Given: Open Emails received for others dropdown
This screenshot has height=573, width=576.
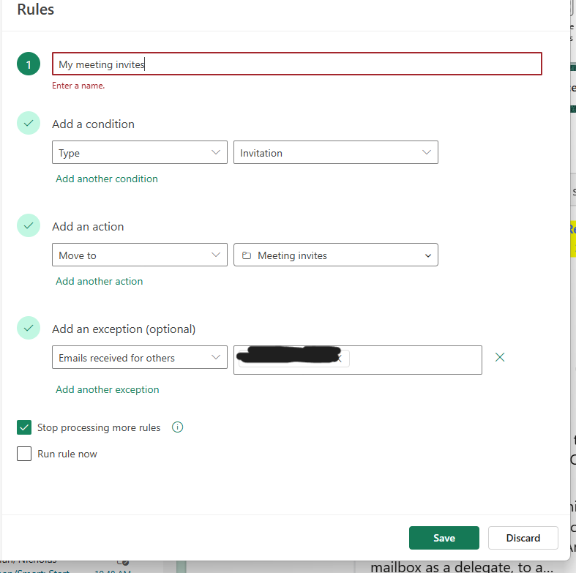Looking at the screenshot, I should [x=140, y=357].
